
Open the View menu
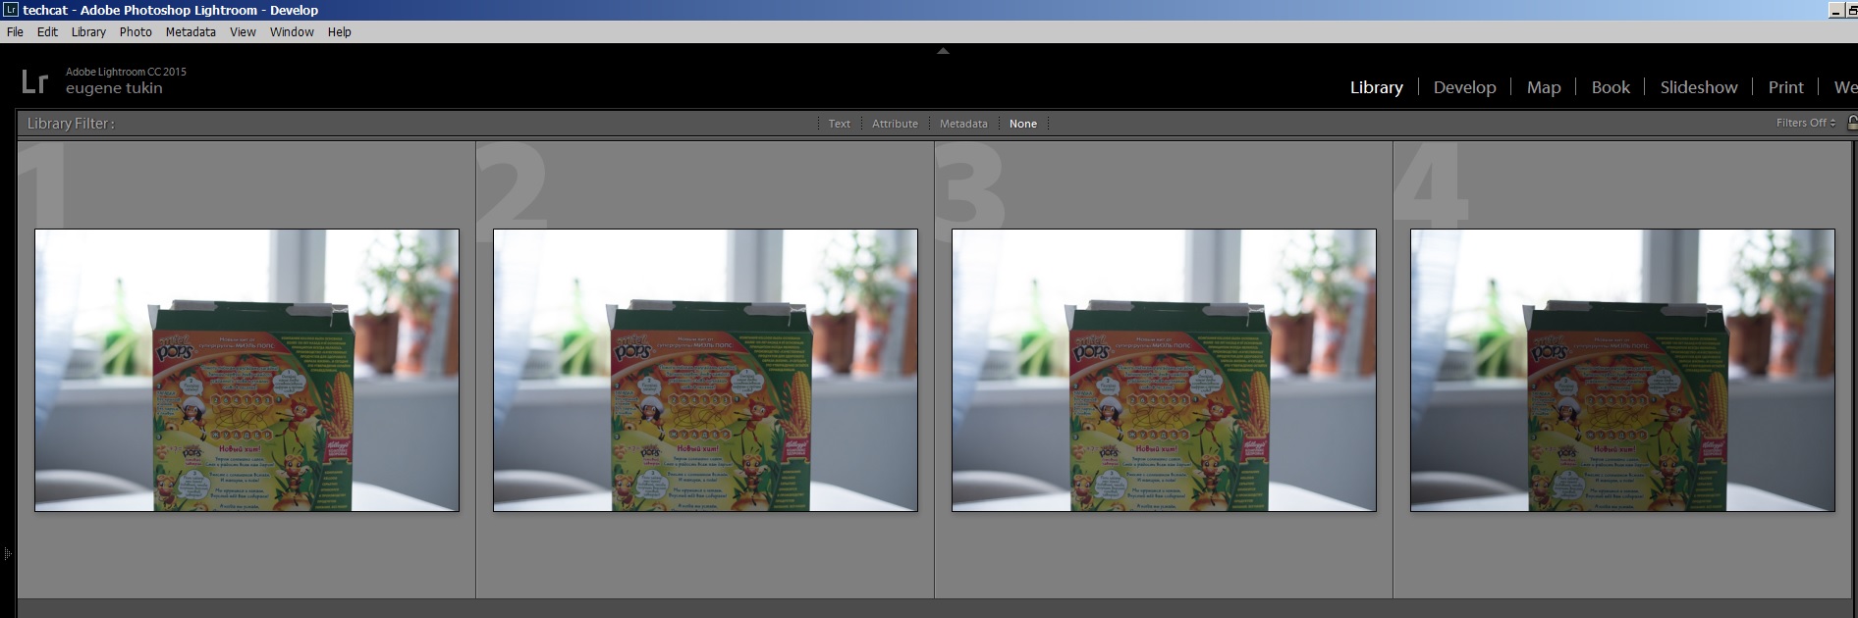click(x=243, y=32)
